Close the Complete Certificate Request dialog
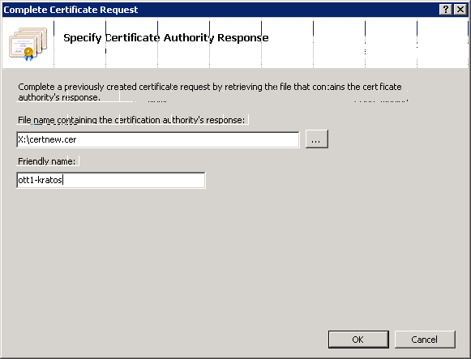Viewport: 471px width, 359px height. tap(460, 10)
